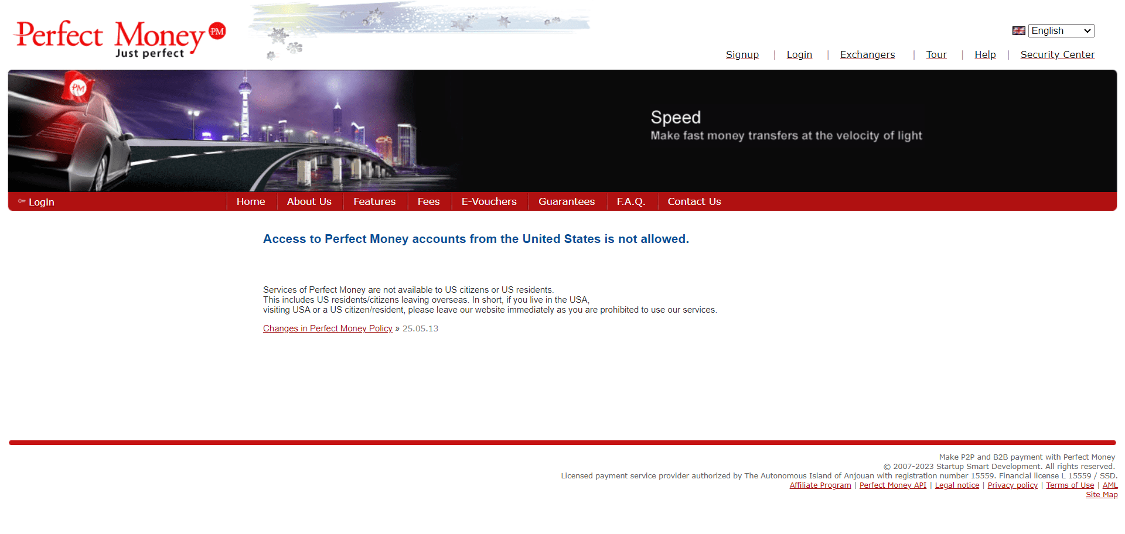Image resolution: width=1125 pixels, height=534 pixels.
Task: Take the Tour link
Action: [x=936, y=54]
